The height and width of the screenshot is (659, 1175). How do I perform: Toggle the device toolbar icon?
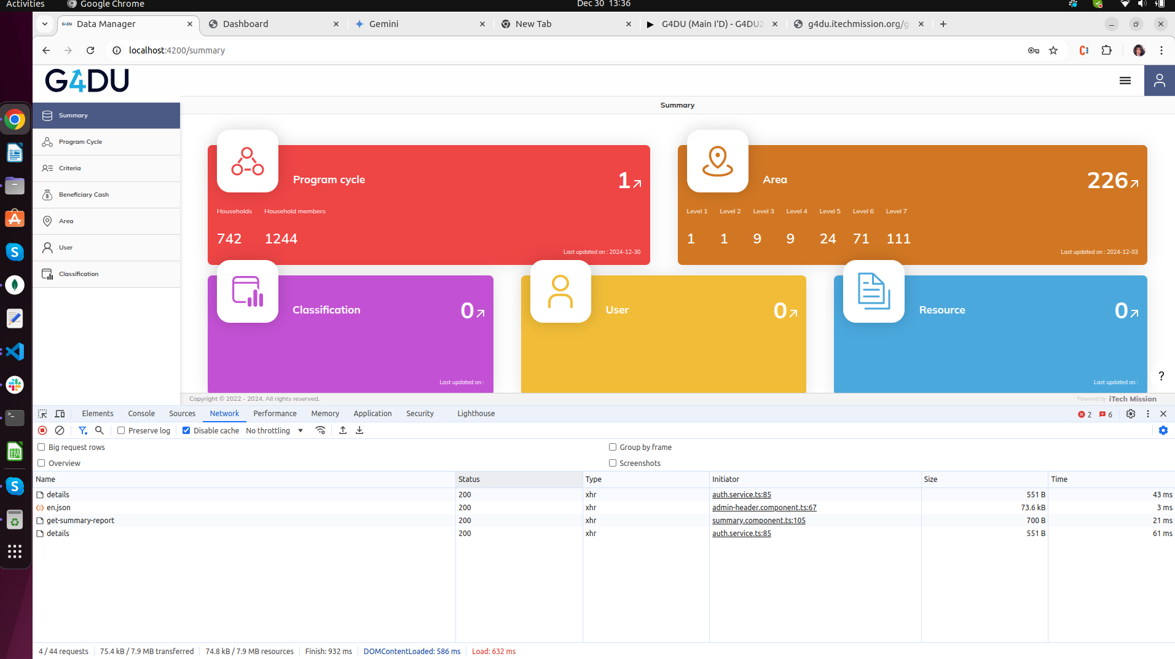(x=60, y=414)
